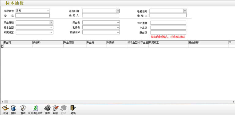Click the ID column header
Screen dimensions: 235x115
pos(232,42)
